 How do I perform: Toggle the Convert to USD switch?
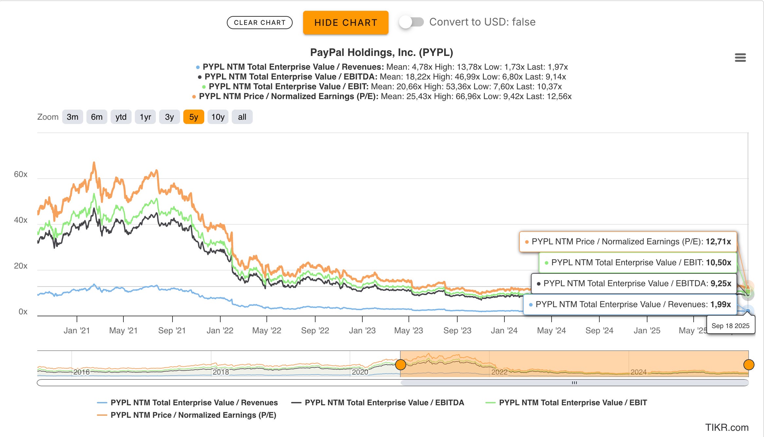pyautogui.click(x=411, y=22)
